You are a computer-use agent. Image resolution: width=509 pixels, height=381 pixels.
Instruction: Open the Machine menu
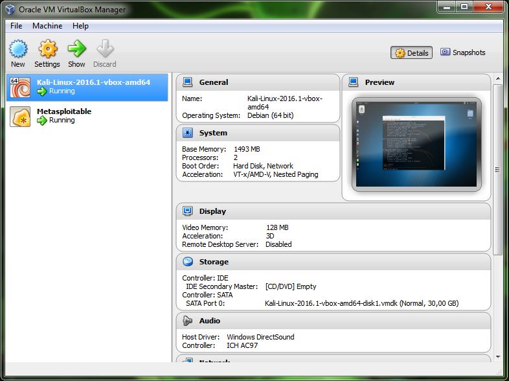pos(47,26)
